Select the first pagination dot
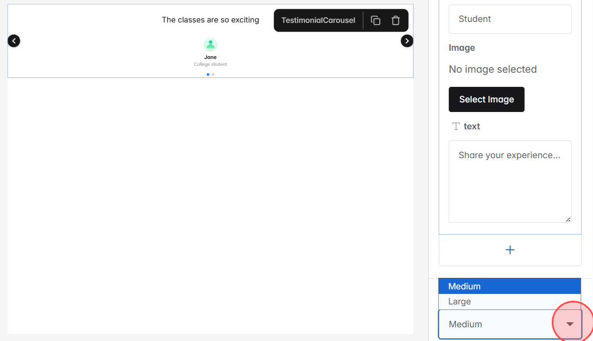593x341 pixels. 208,74
